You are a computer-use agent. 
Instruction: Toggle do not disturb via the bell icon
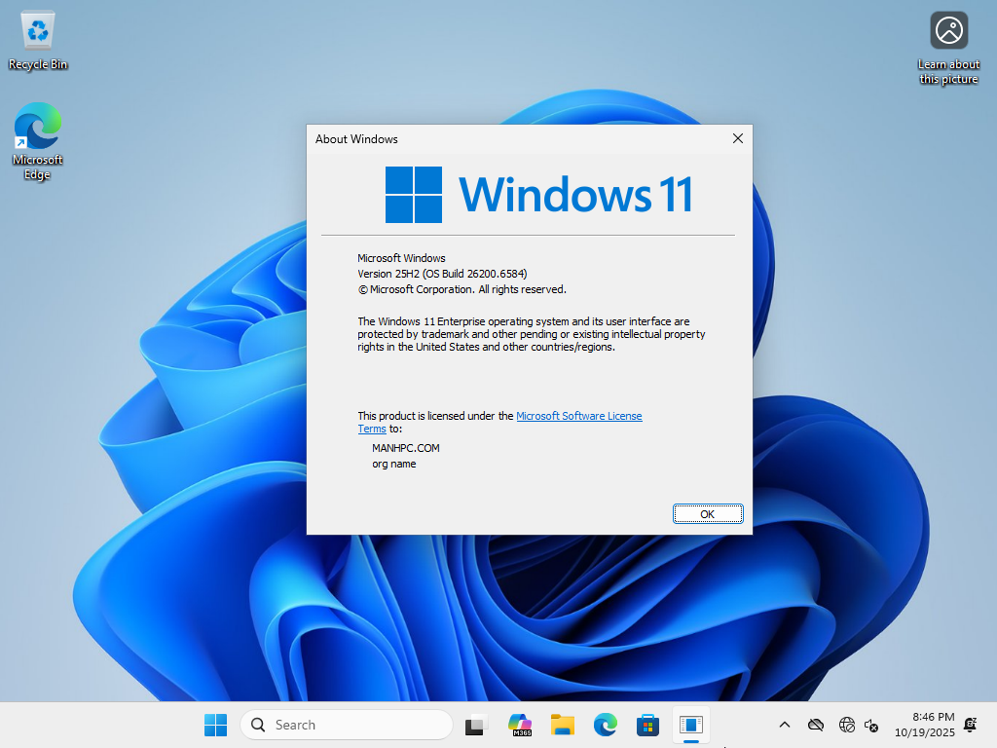970,725
